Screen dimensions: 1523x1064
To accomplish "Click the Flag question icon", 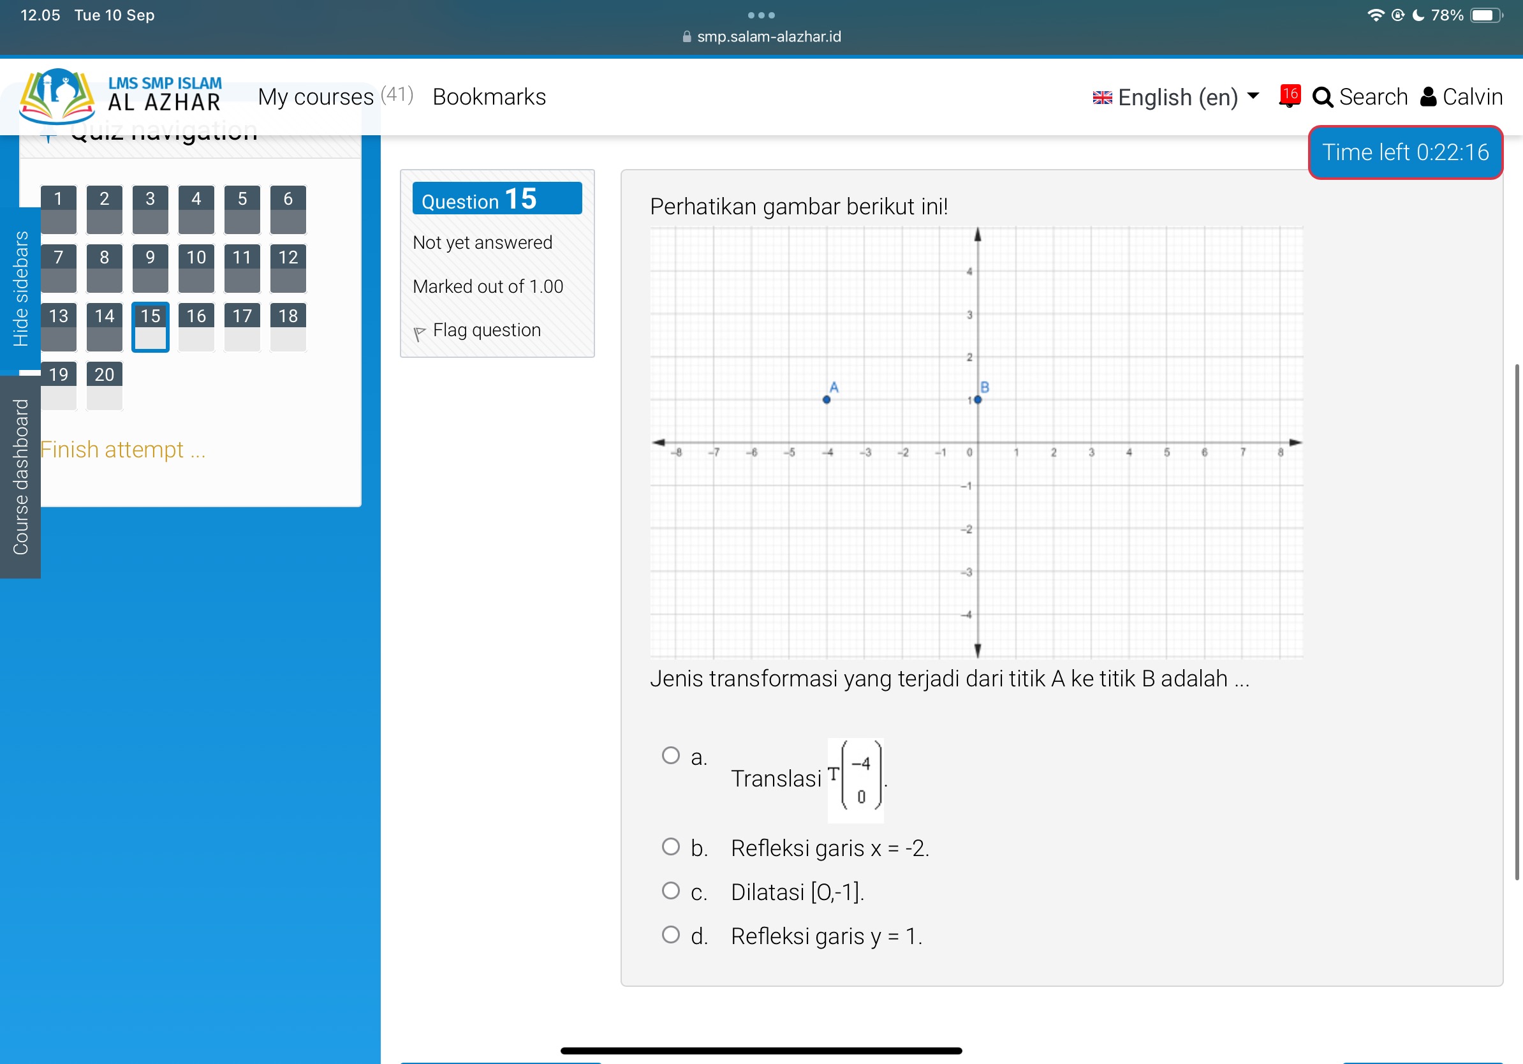I will click(x=418, y=331).
